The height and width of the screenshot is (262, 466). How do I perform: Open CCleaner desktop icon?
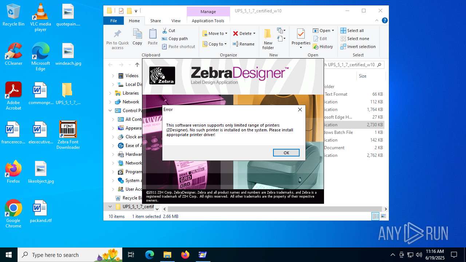pos(13,55)
